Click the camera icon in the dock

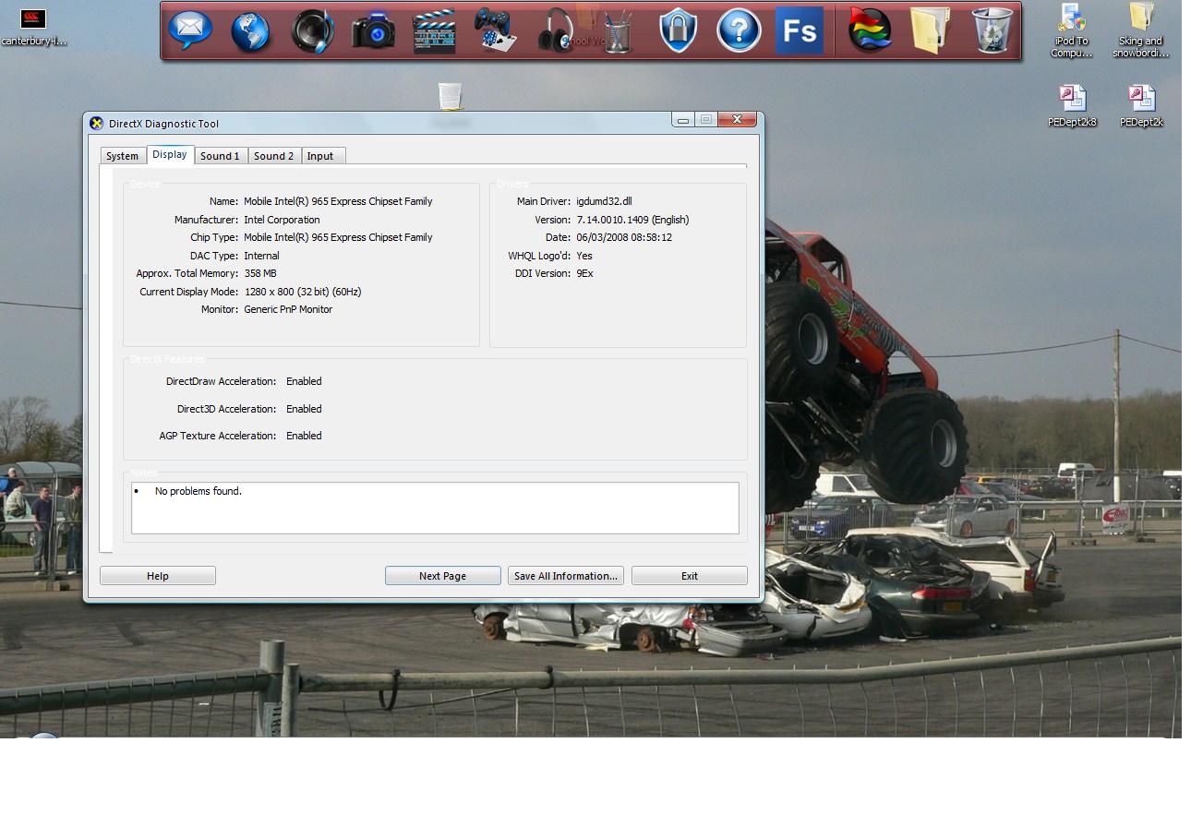[x=374, y=30]
